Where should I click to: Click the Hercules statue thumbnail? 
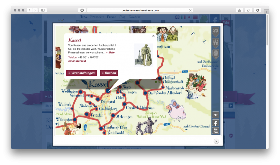pyautogui.click(x=143, y=55)
